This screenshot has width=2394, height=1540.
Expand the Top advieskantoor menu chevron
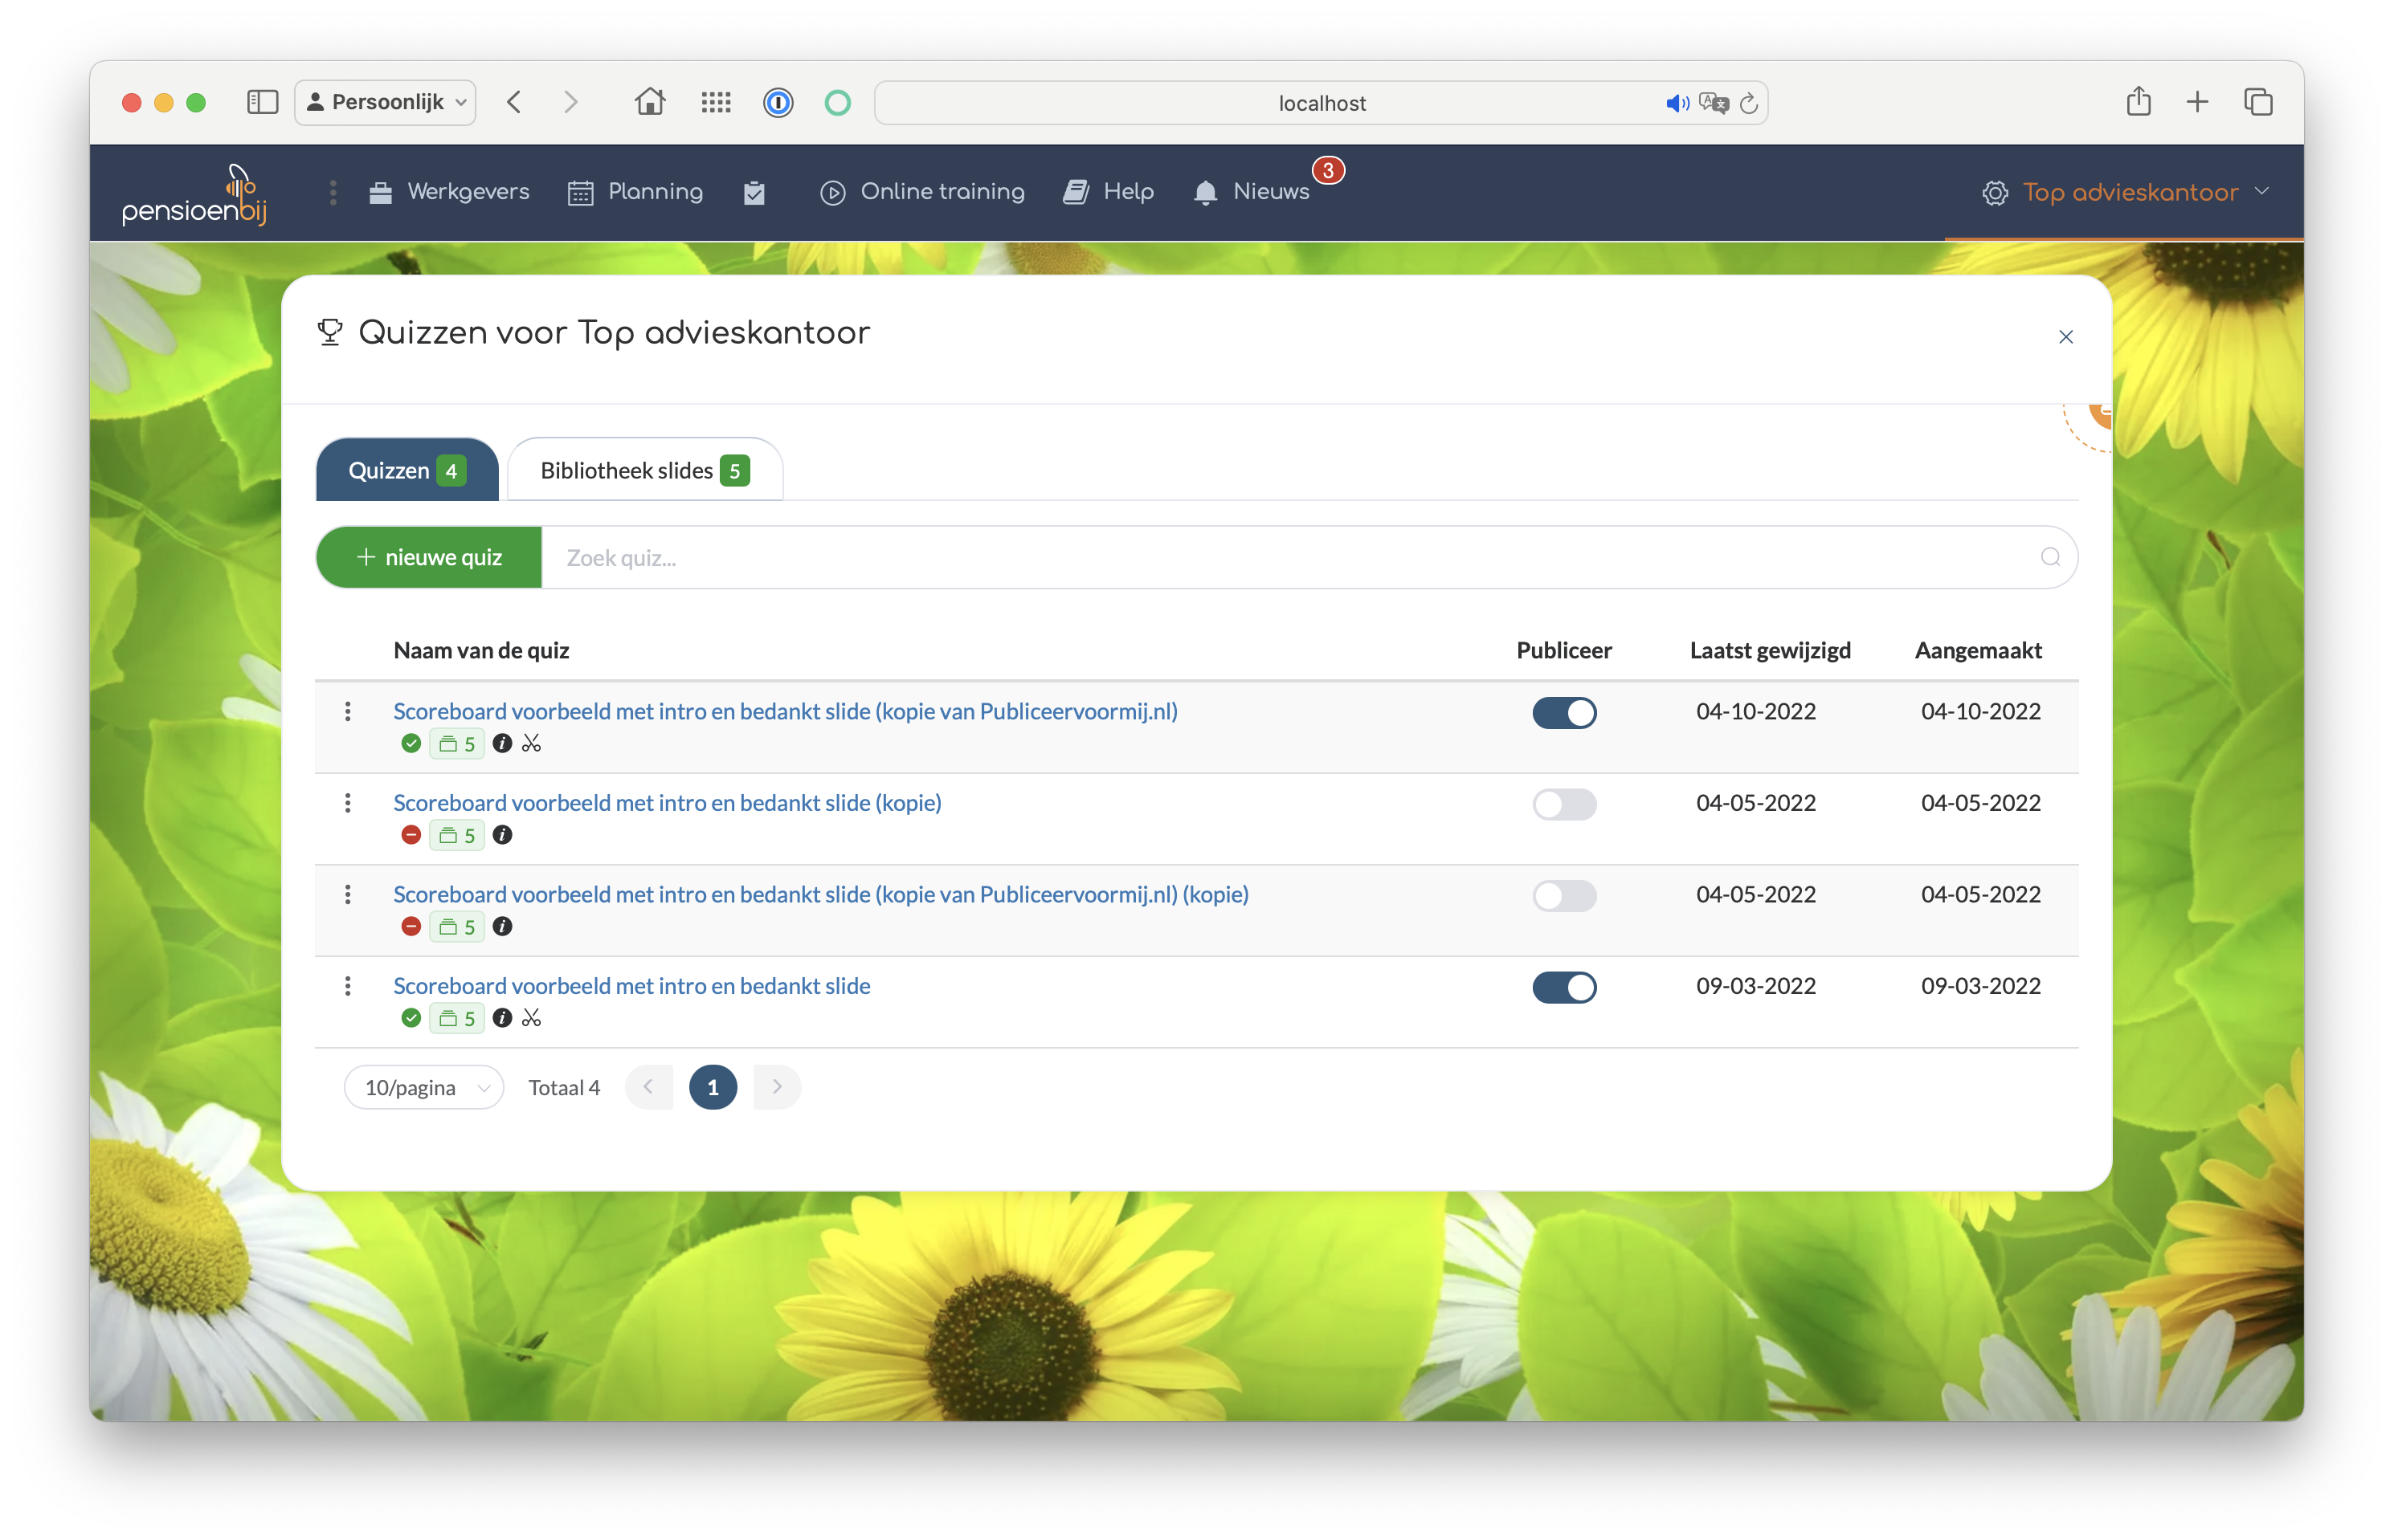[x=2262, y=191]
